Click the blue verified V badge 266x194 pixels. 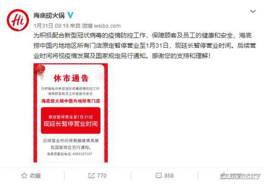(70, 15)
